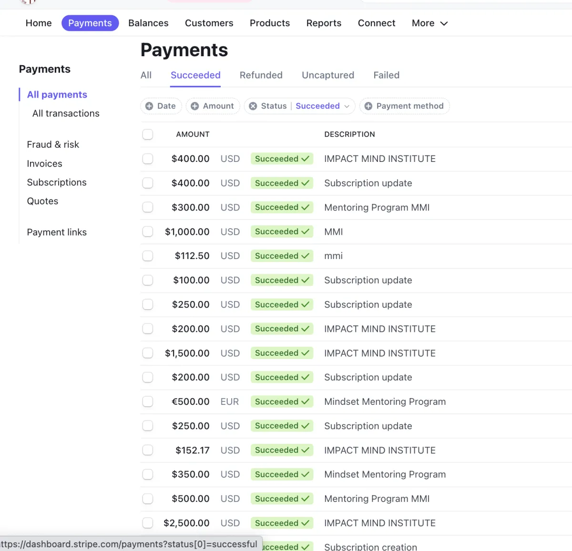Switch to the All payments tab filter
The width and height of the screenshot is (572, 551).
146,75
